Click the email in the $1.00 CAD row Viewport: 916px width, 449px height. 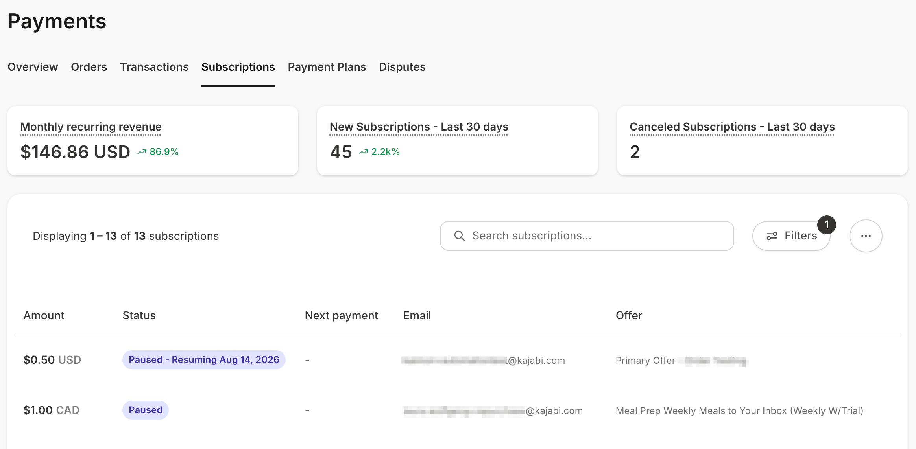click(x=493, y=411)
